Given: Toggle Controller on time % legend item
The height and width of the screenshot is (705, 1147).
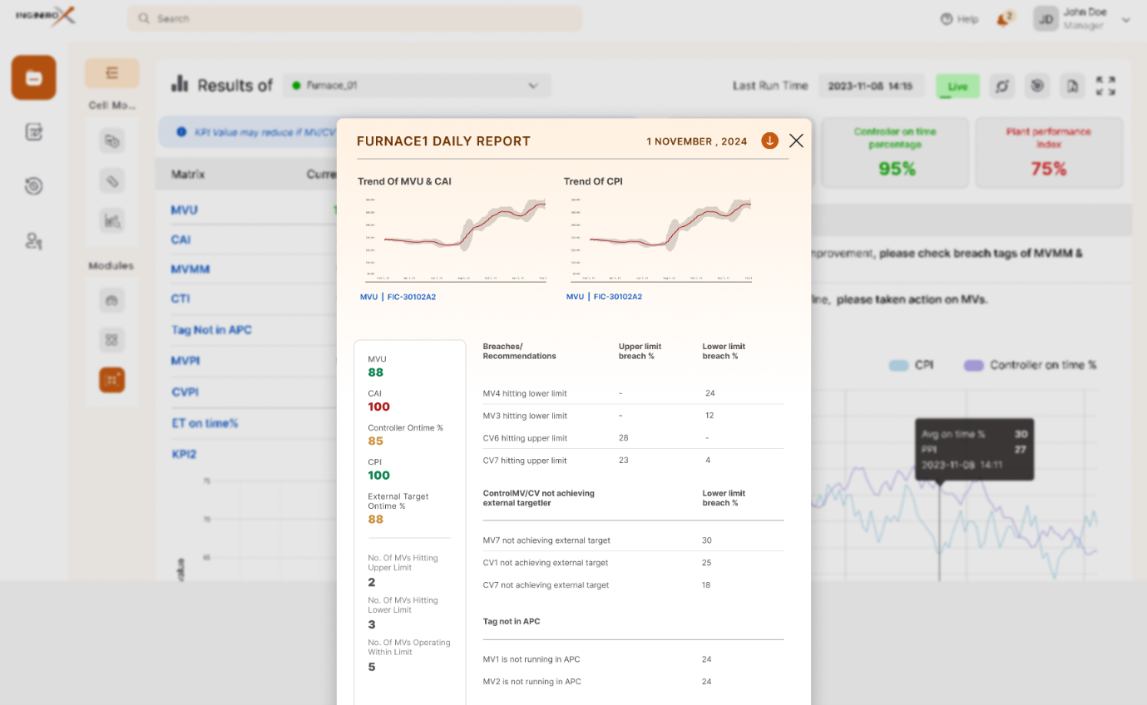Looking at the screenshot, I should pyautogui.click(x=1030, y=365).
